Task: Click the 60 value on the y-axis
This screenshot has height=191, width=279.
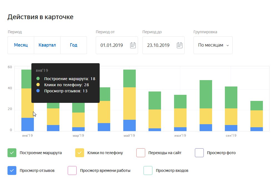Action: [x=10, y=67]
